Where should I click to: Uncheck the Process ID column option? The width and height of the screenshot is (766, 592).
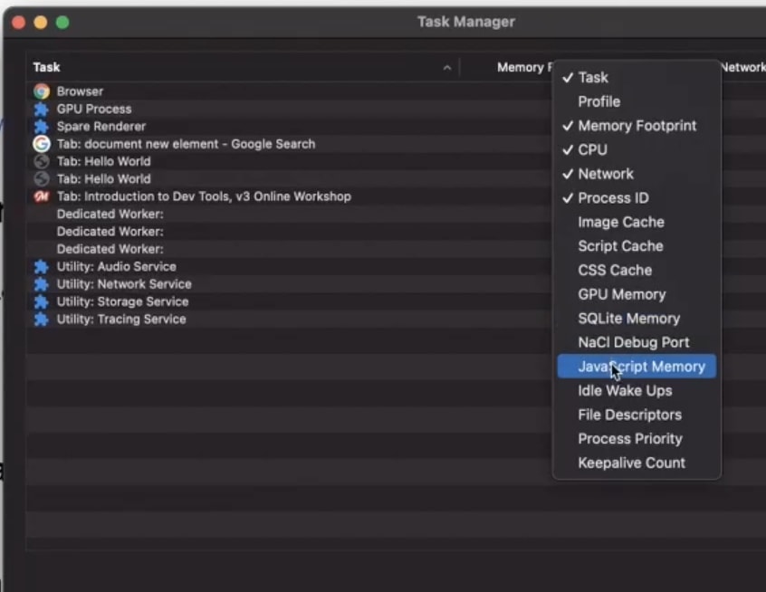pos(637,198)
